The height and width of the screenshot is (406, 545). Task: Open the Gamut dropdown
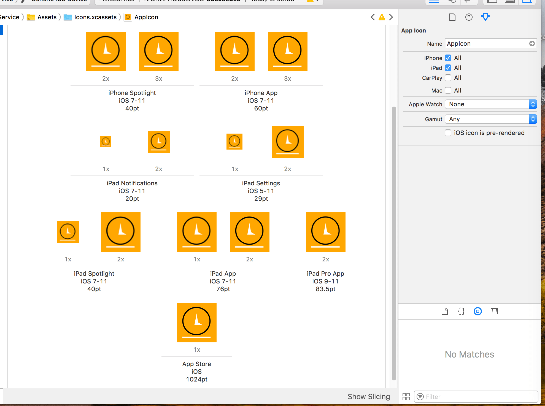pos(491,119)
